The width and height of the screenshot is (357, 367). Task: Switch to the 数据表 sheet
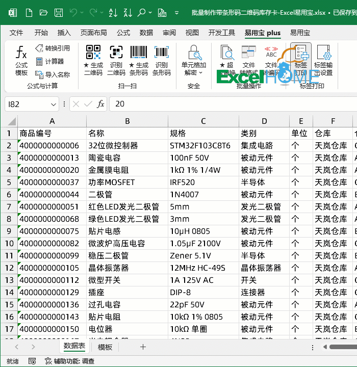[x=74, y=346]
